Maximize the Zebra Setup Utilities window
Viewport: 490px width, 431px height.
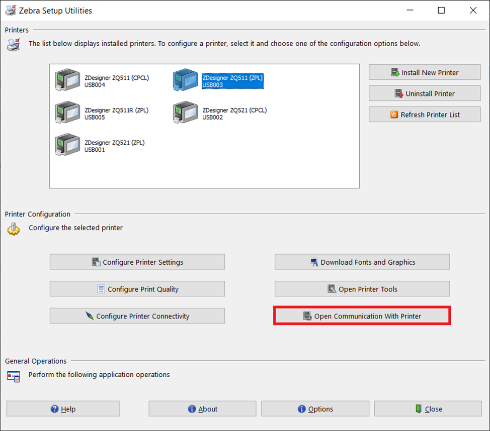tap(441, 11)
